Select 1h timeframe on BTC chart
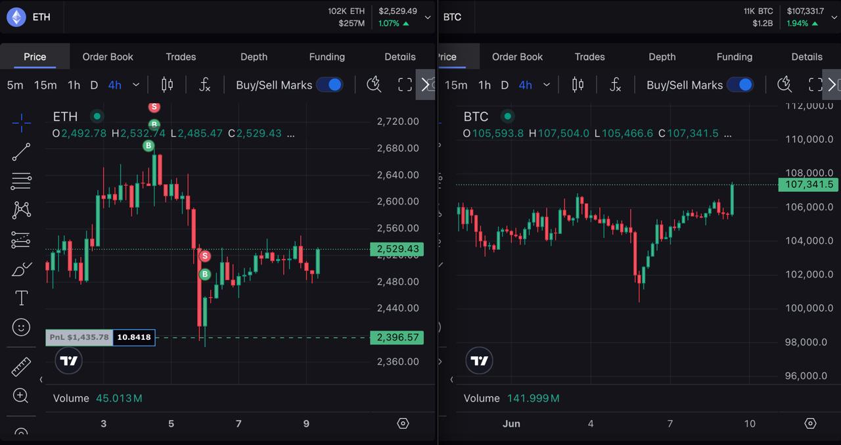Viewport: 841px width, 445px height. tap(484, 85)
